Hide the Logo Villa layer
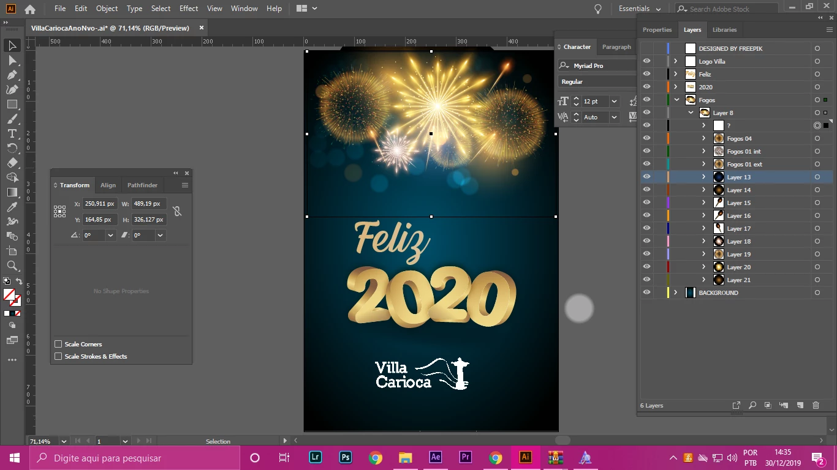This screenshot has height=470, width=837. (x=646, y=61)
